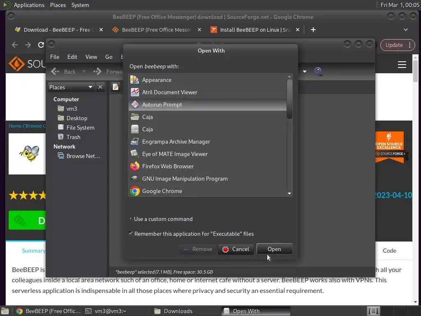The height and width of the screenshot is (316, 421).
Task: Open Browse Network in Caja sidebar
Action: click(79, 156)
